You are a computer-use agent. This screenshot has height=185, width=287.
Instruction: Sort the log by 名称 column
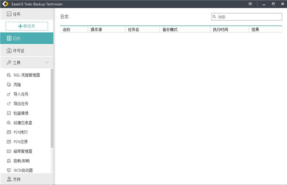74,30
